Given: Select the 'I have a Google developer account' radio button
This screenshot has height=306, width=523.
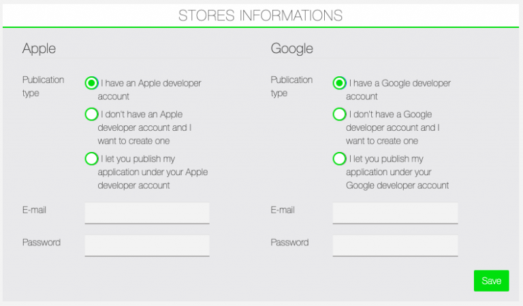Looking at the screenshot, I should click(x=339, y=83).
